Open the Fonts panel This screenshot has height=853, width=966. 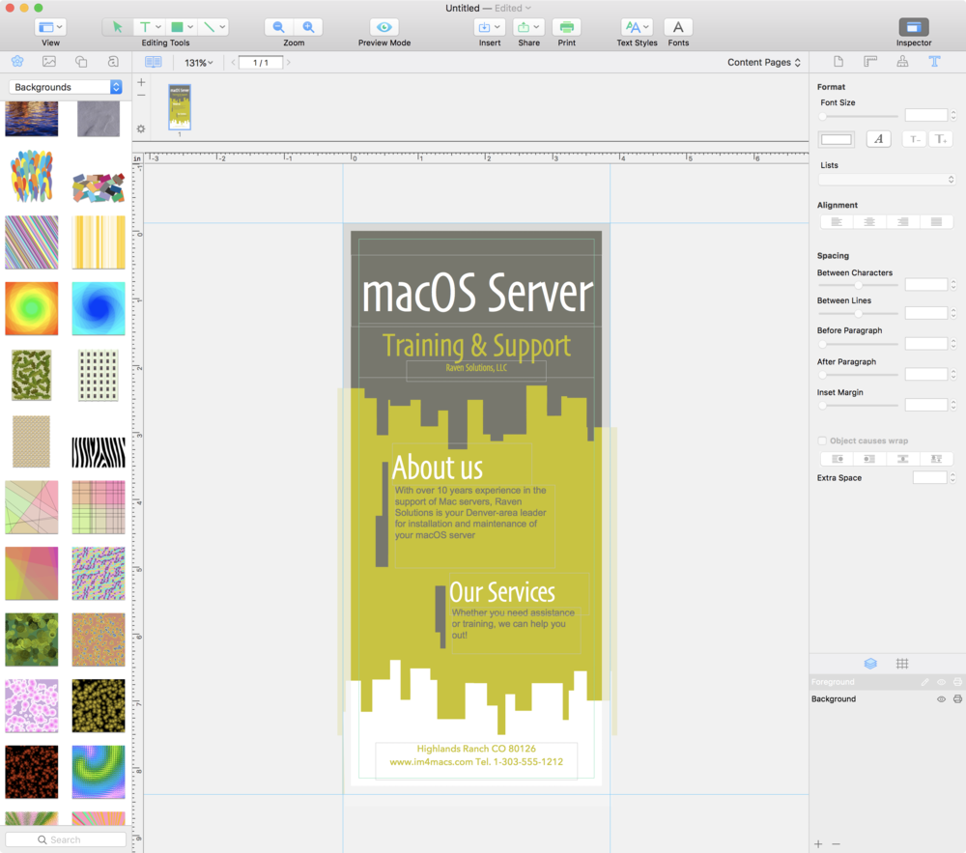tap(678, 27)
